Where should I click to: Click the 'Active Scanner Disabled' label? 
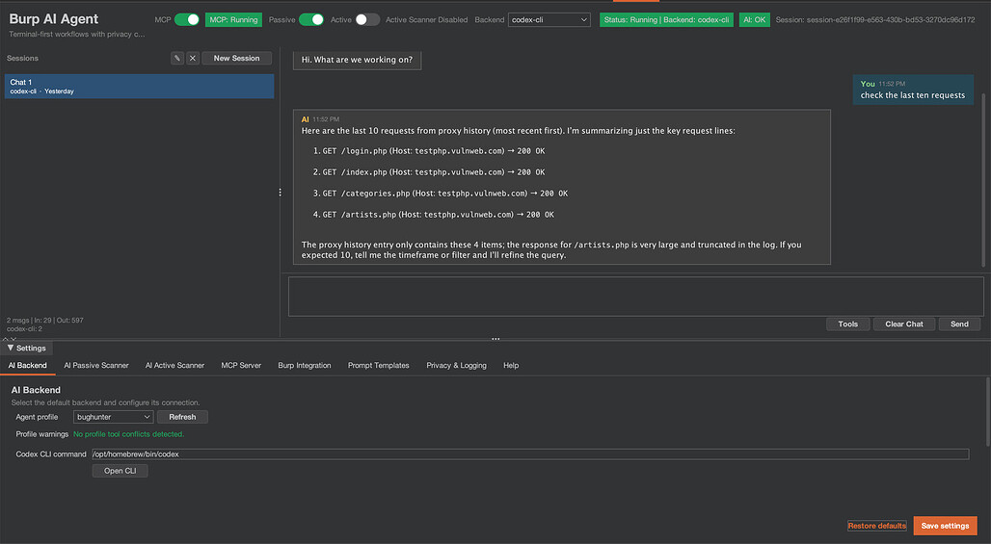(427, 19)
